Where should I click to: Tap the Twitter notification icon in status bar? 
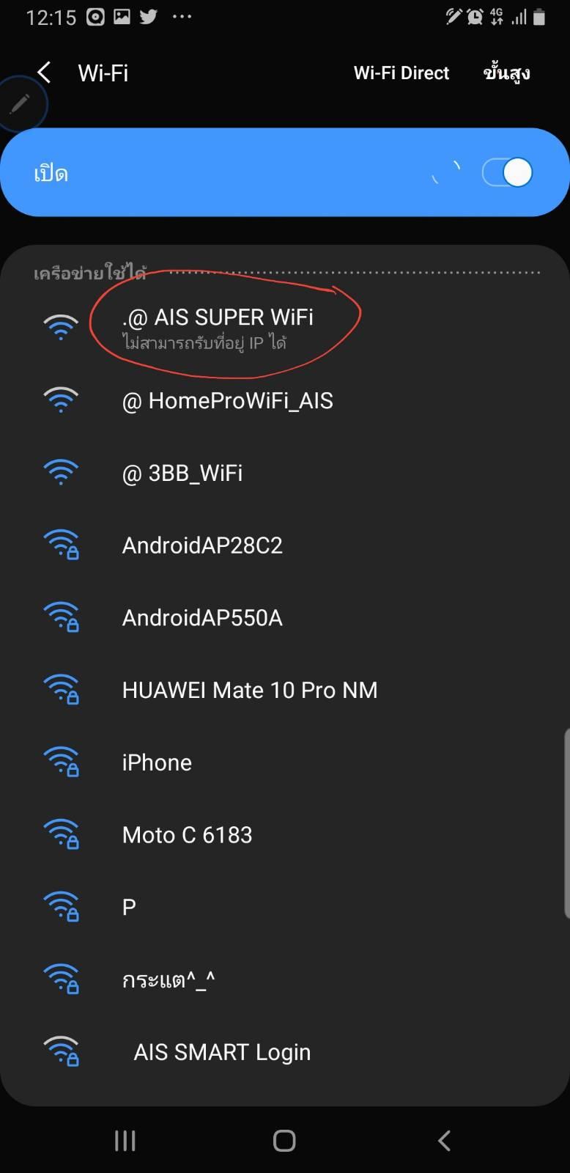149,16
